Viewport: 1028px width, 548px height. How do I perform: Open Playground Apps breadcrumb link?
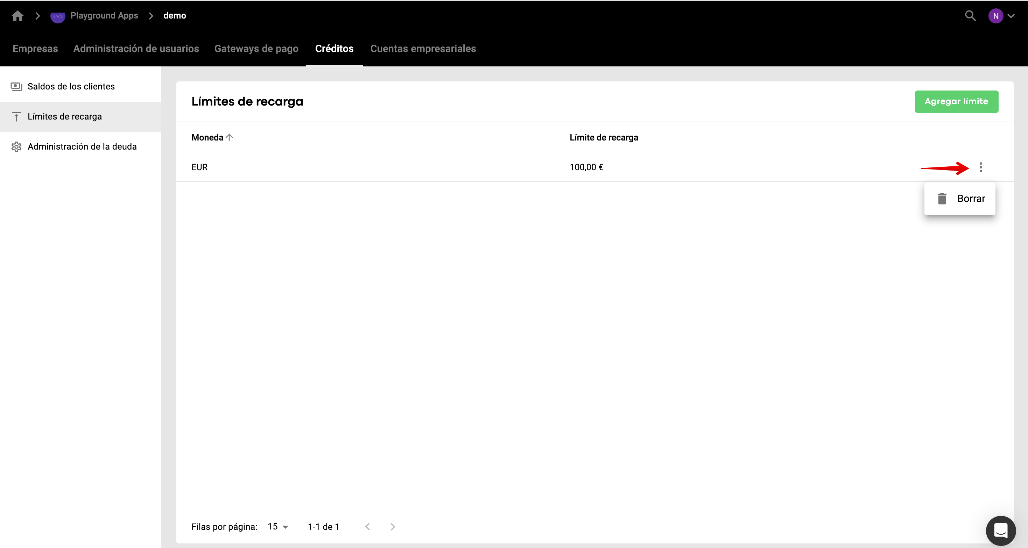[x=104, y=15]
